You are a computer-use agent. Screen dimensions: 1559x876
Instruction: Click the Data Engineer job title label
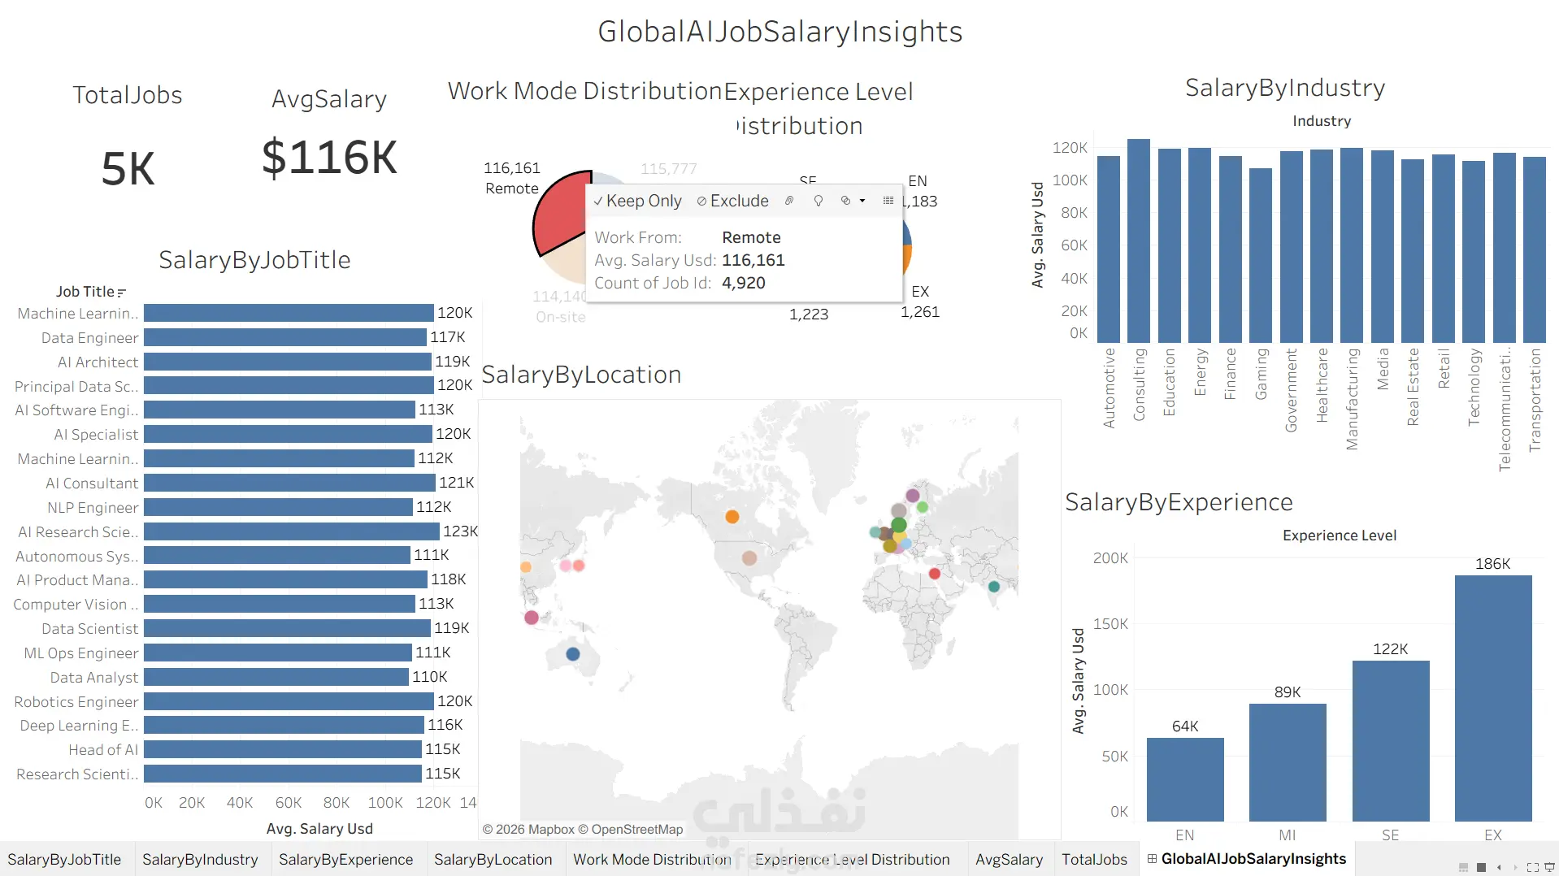tap(89, 338)
